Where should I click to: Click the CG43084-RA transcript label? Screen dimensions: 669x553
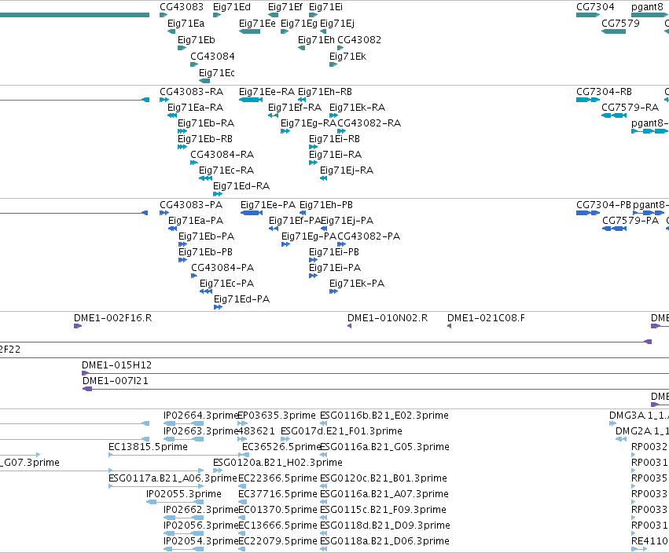coord(222,155)
